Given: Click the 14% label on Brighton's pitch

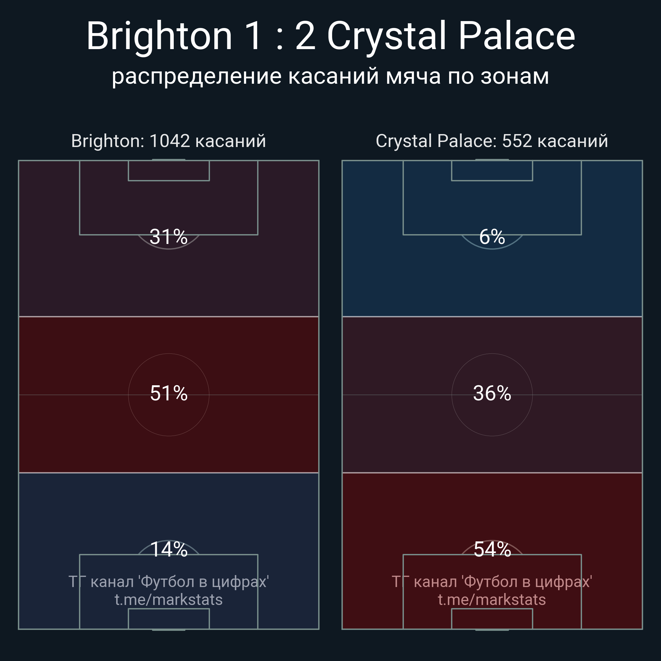Looking at the screenshot, I should click(169, 550).
